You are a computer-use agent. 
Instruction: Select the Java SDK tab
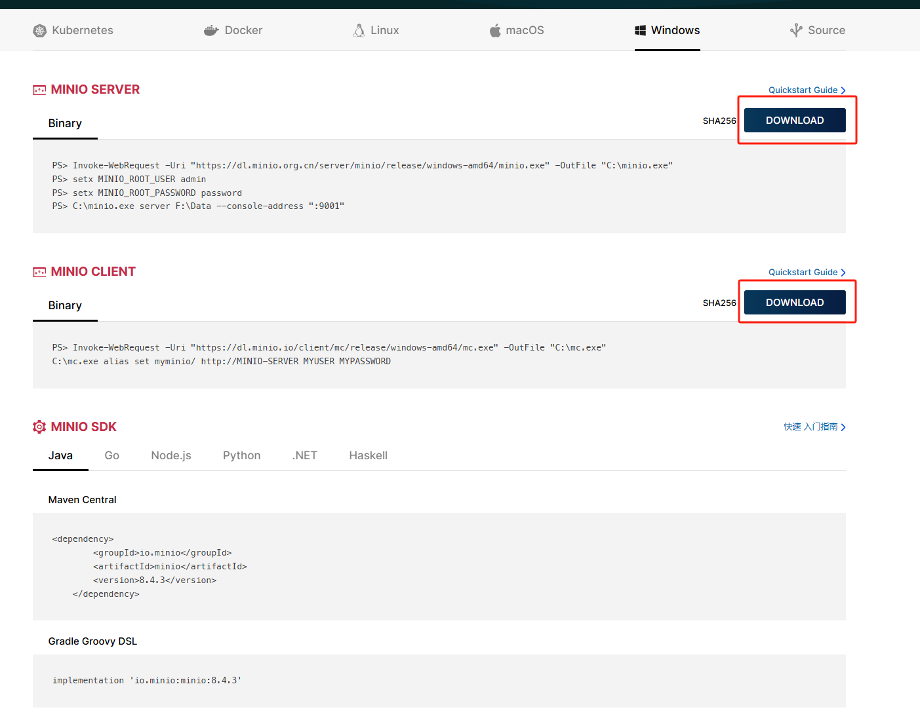[x=60, y=455]
